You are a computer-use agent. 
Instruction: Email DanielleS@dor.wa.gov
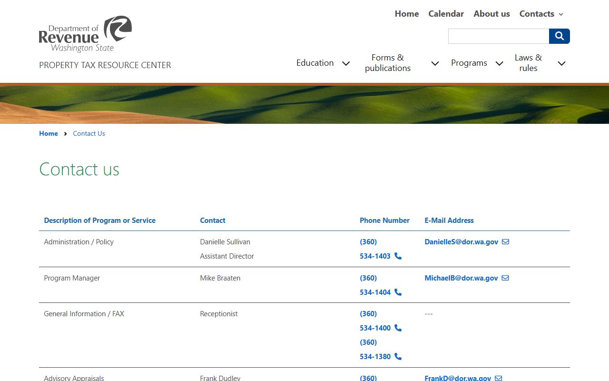pyautogui.click(x=461, y=242)
